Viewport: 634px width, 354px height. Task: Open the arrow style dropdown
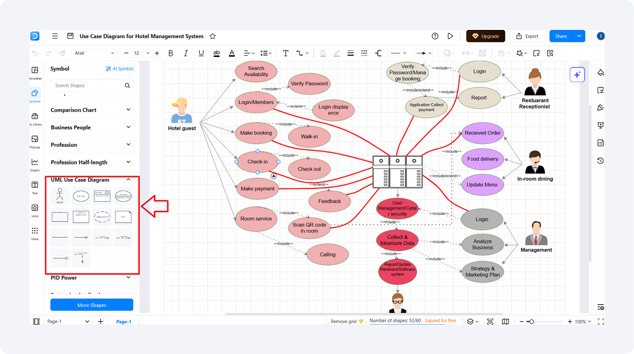click(424, 53)
